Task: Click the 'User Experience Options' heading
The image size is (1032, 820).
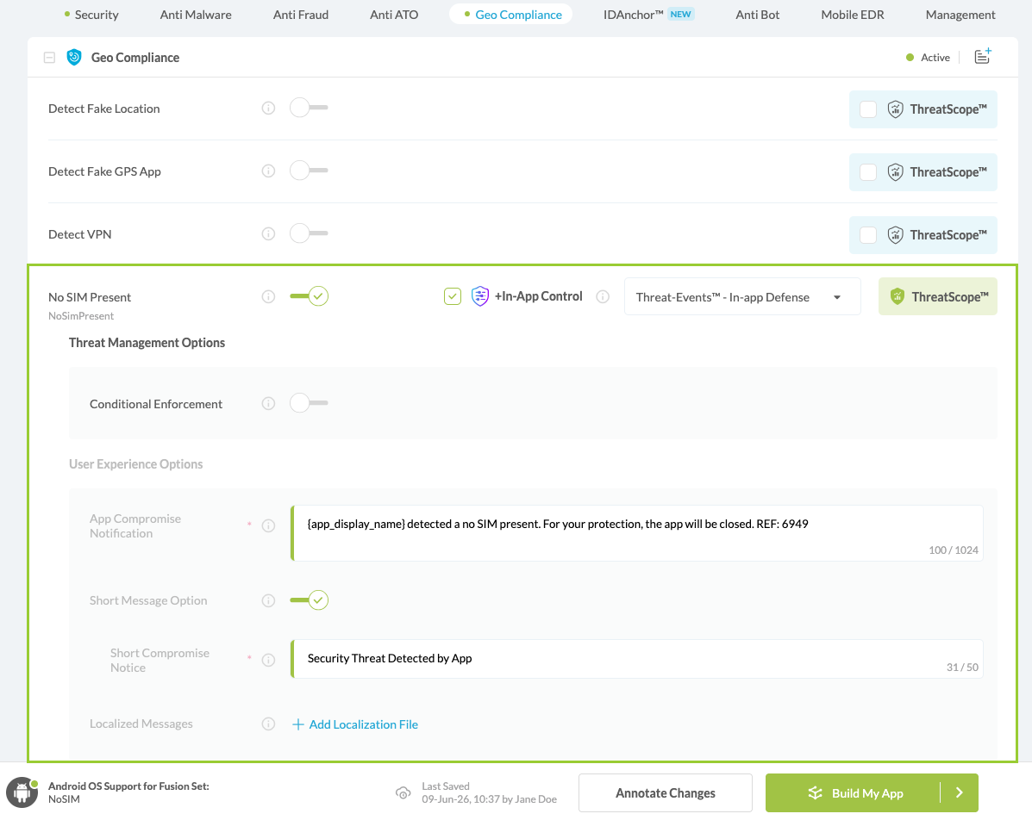Action: (x=135, y=464)
